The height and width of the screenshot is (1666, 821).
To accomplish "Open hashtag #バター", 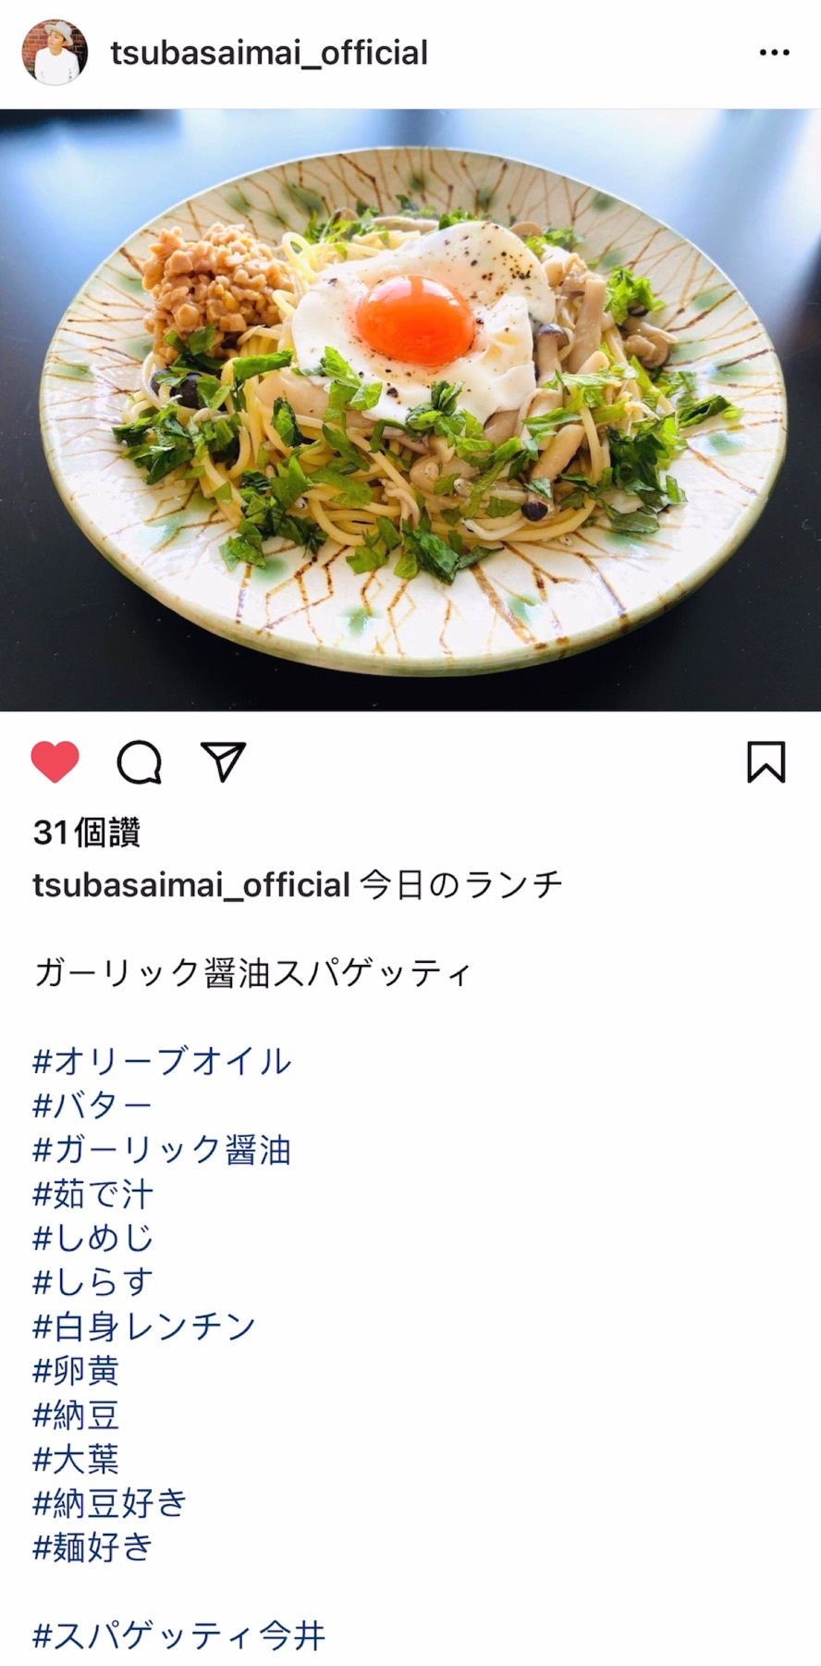I will [x=92, y=1105].
